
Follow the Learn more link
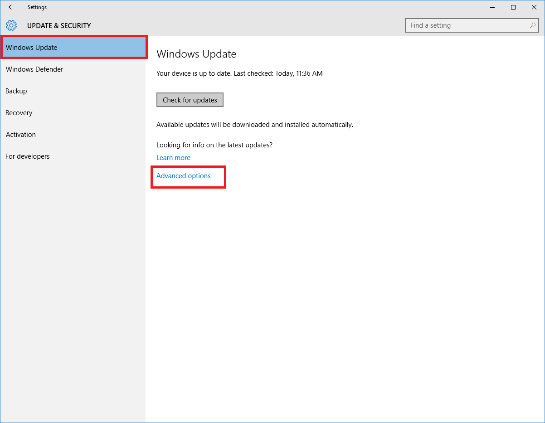pos(173,158)
